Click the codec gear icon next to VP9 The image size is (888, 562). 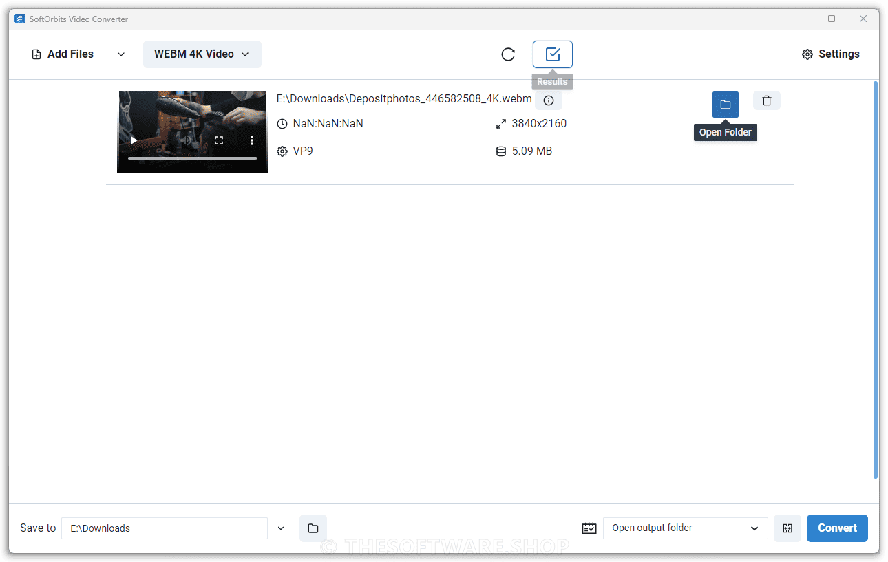[282, 151]
